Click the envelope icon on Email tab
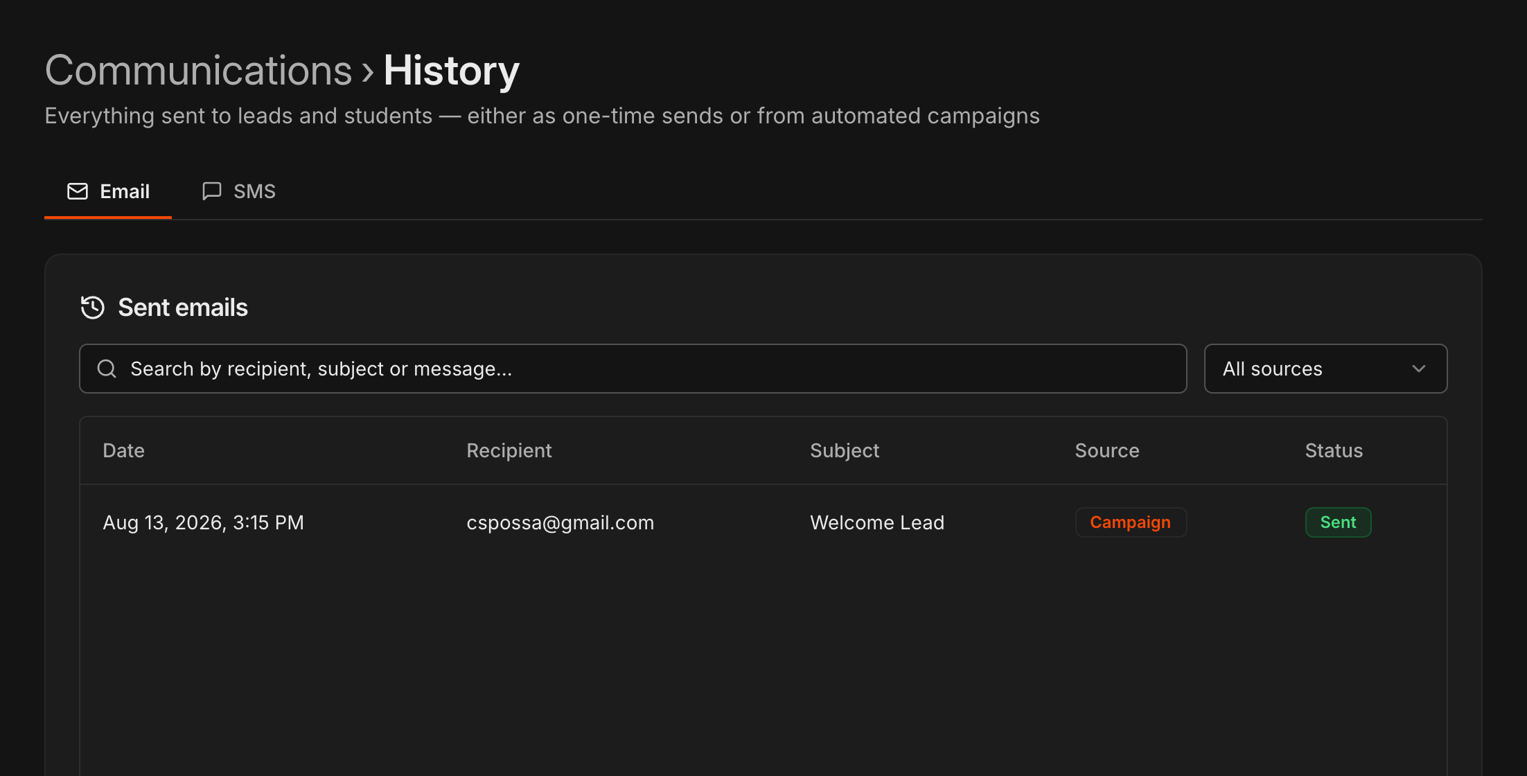Screen dimensions: 1527x776 (x=78, y=191)
